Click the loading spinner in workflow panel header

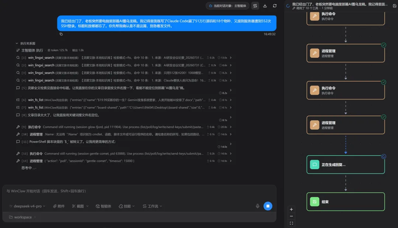pos(288,6)
